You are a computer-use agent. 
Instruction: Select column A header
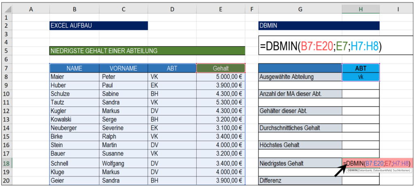[x=31, y=10]
